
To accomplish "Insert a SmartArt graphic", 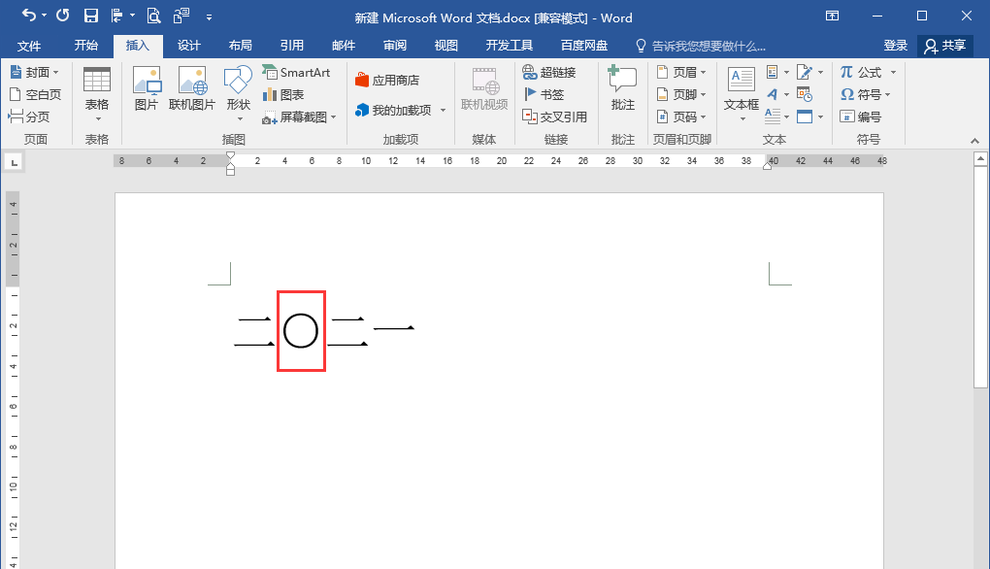I will [296, 72].
